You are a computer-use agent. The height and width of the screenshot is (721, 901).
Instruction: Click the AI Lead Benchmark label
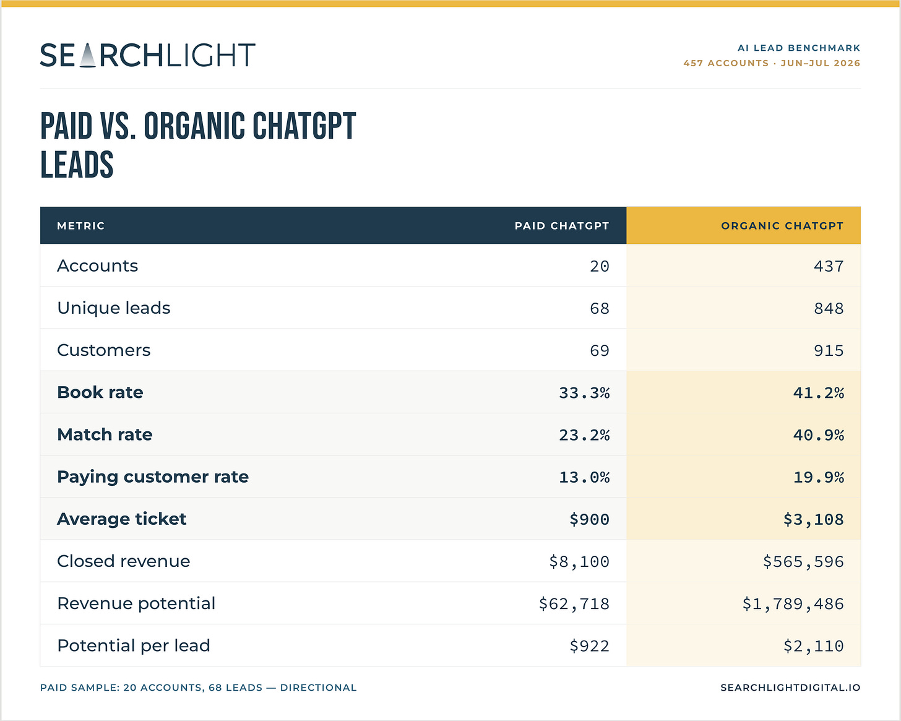coord(799,48)
